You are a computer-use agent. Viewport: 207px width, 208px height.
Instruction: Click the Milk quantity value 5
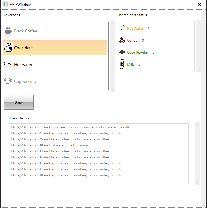pos(139,64)
